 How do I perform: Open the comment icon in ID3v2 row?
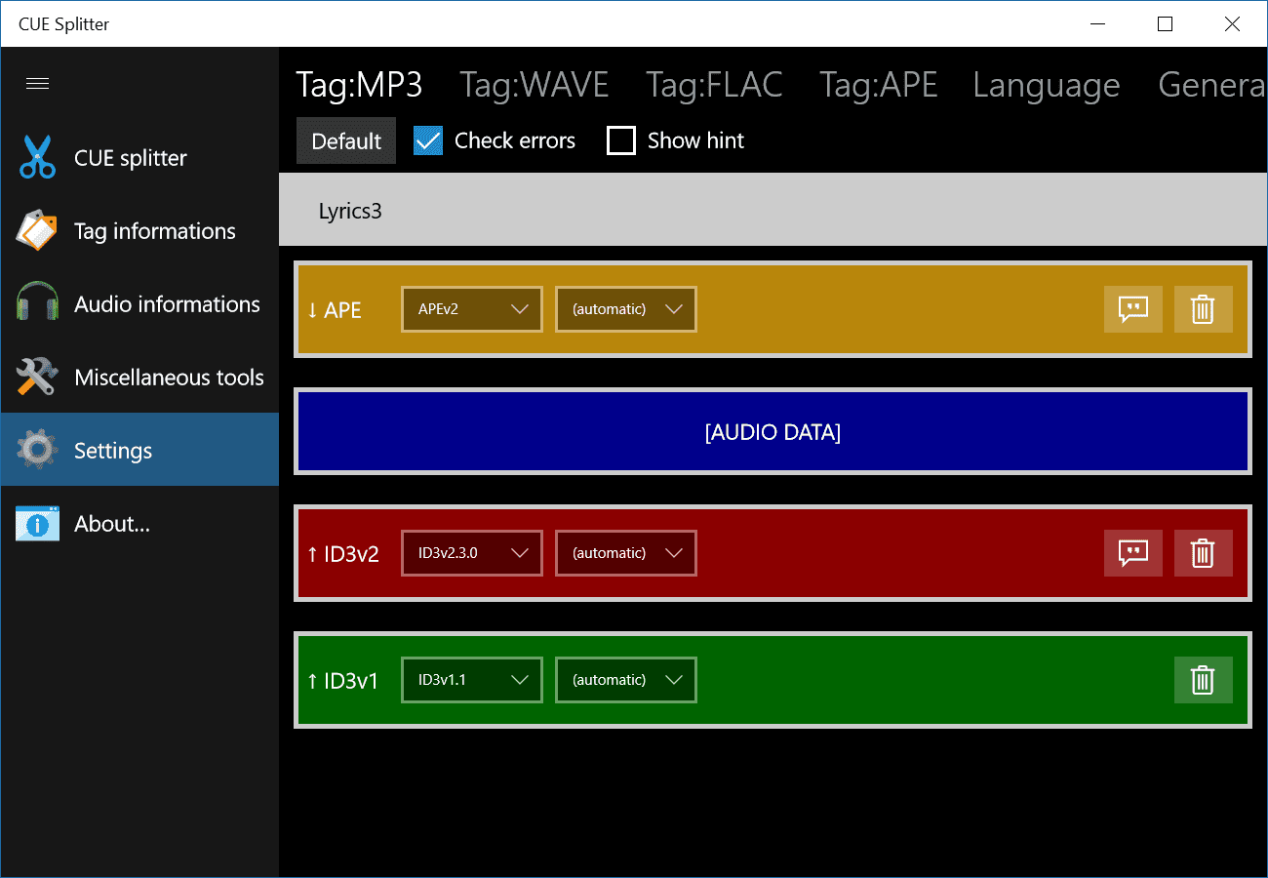1132,553
